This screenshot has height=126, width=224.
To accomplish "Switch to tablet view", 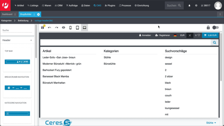I will coord(77,28).
